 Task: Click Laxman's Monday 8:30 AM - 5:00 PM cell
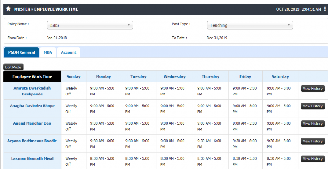point(104,161)
